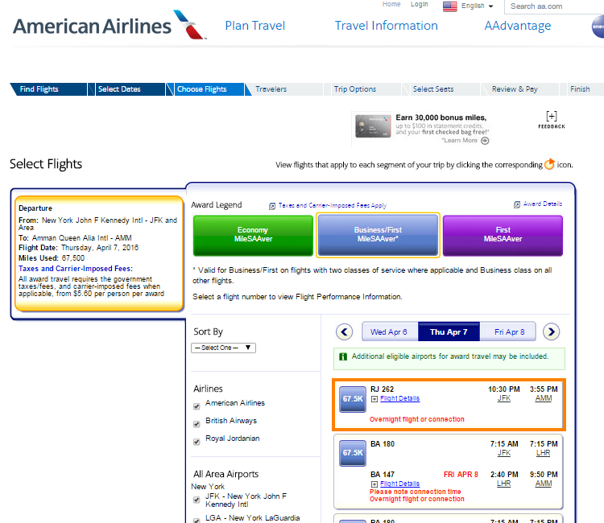Uncheck the Royal Jordanian filter checkbox
604x523 pixels.
coord(197,441)
